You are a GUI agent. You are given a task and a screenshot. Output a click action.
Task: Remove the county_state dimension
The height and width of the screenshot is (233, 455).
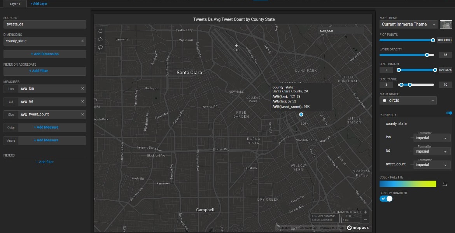82,41
